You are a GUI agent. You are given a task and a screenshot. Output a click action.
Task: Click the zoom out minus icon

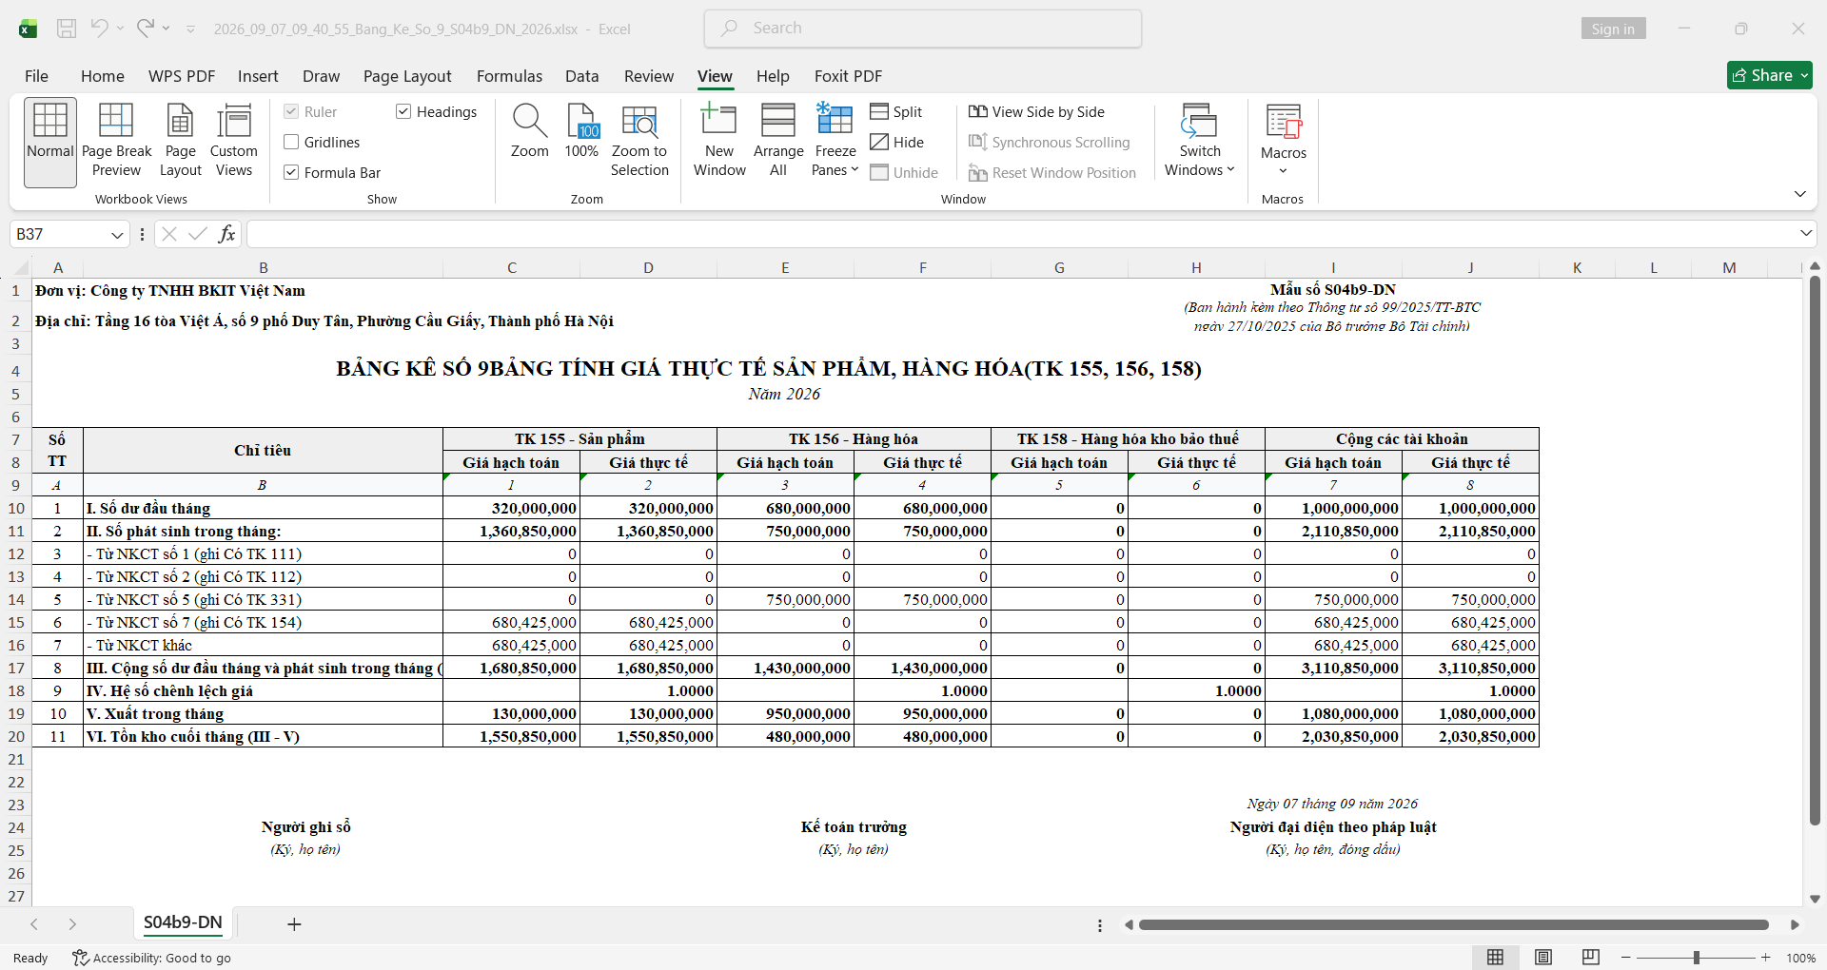coord(1626,958)
